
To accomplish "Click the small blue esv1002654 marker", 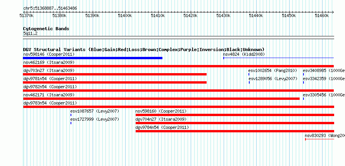I will pos(249,74).
